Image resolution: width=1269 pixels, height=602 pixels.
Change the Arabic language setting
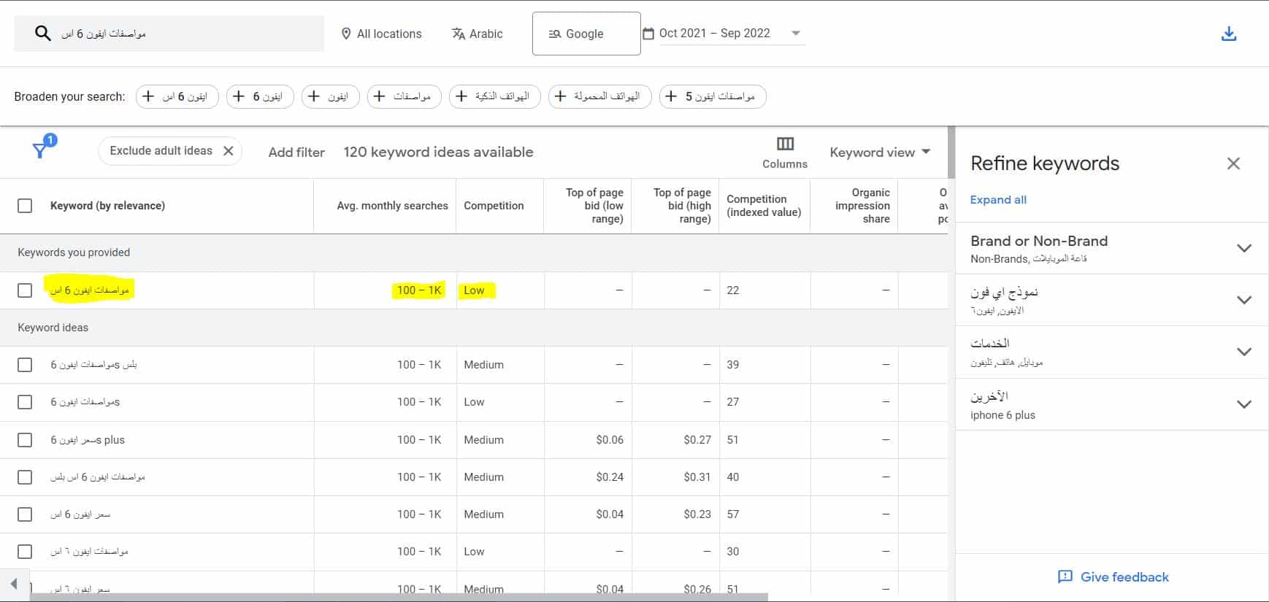[x=478, y=34]
